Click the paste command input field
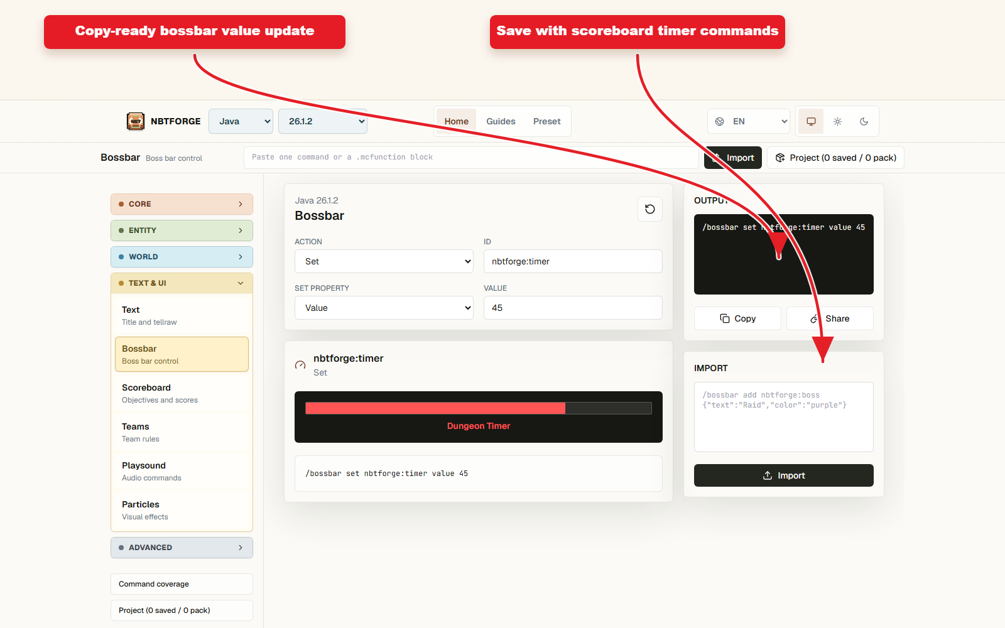This screenshot has width=1005, height=628. (471, 158)
